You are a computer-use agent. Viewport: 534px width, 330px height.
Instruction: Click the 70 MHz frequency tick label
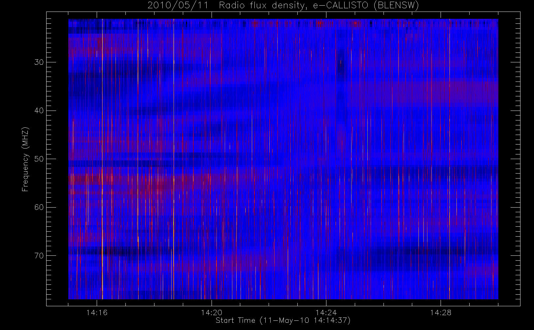click(39, 256)
